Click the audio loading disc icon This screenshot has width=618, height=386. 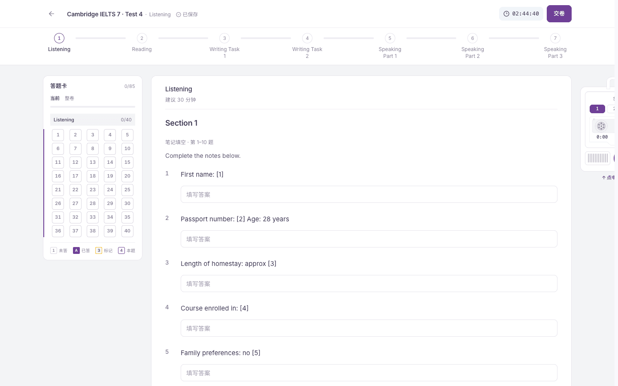pos(601,126)
